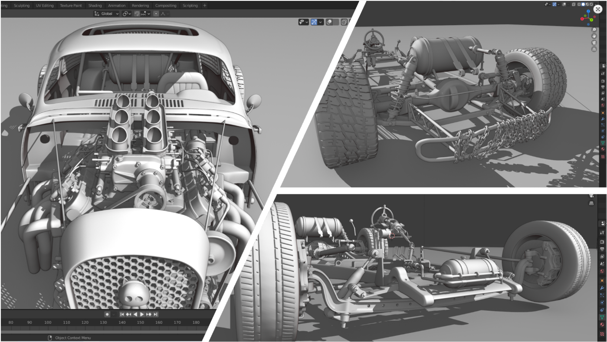Open Object properties orange icon, bottom-right panel
The image size is (607, 342).
pyautogui.click(x=602, y=280)
